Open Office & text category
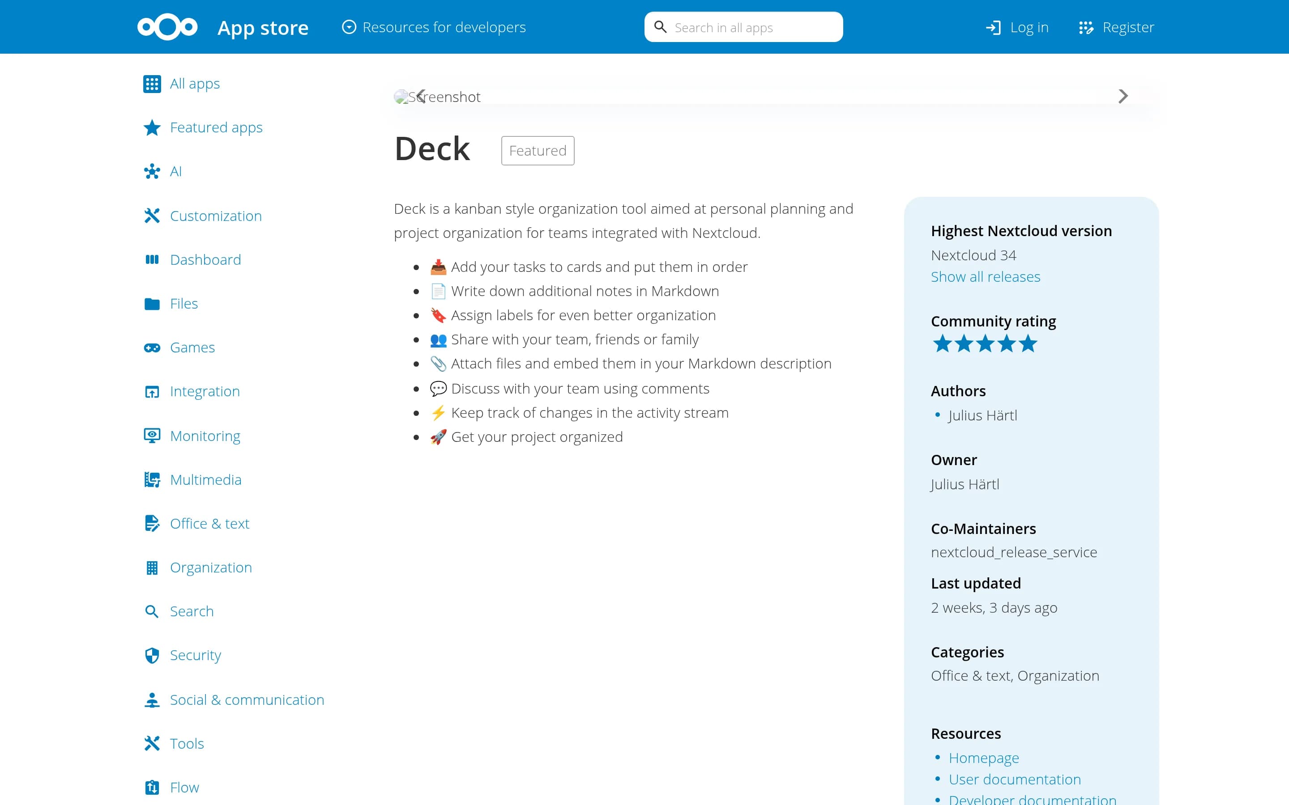The image size is (1289, 805). [209, 523]
